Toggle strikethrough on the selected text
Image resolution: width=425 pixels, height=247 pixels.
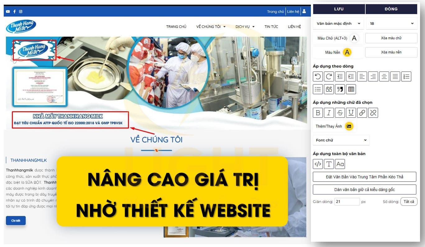(340, 113)
